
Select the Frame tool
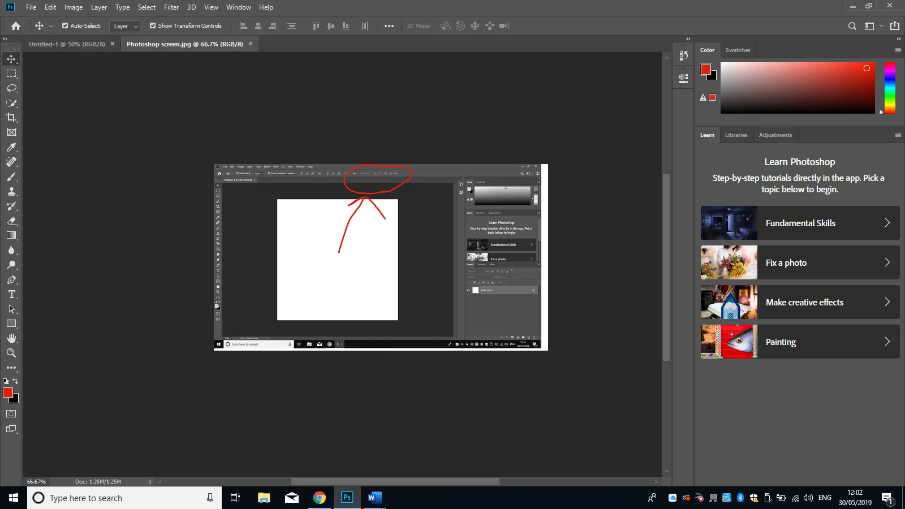pos(11,132)
